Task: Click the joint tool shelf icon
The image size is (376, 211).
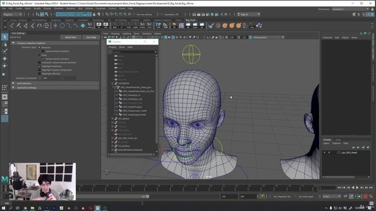Action: point(12,26)
